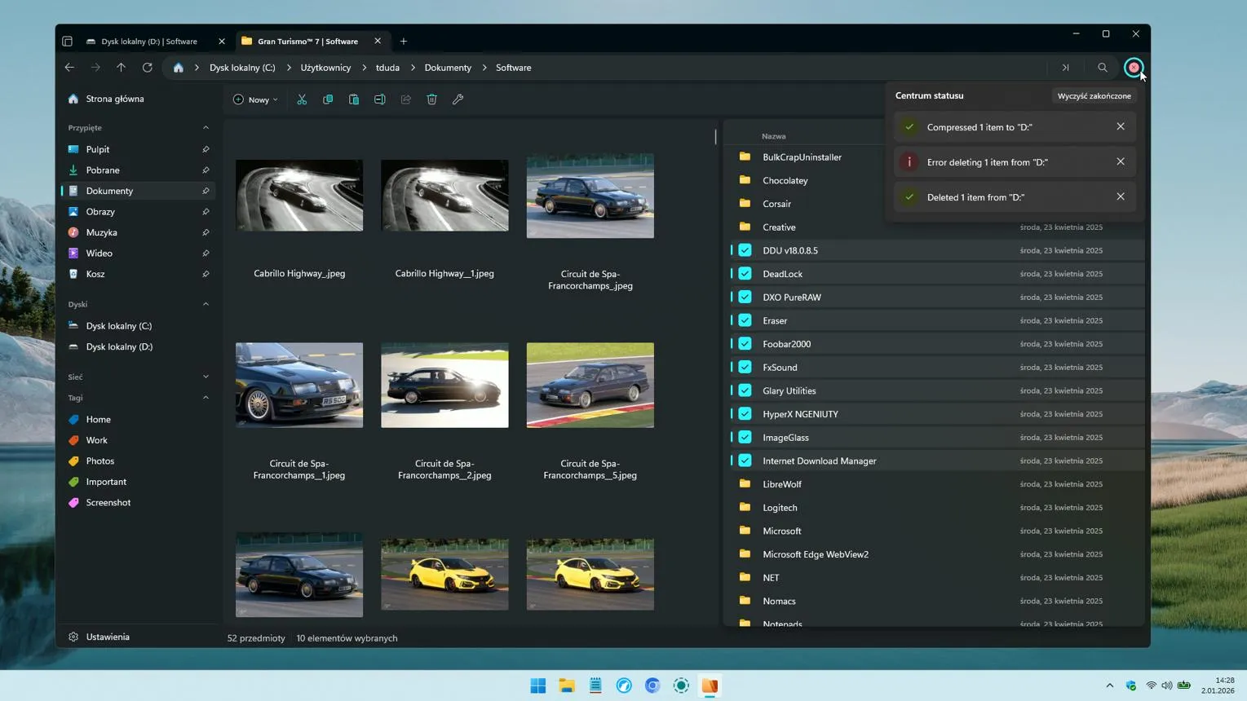The height and width of the screenshot is (701, 1247).
Task: Open the Nowy dropdown menu
Action: [x=255, y=99]
